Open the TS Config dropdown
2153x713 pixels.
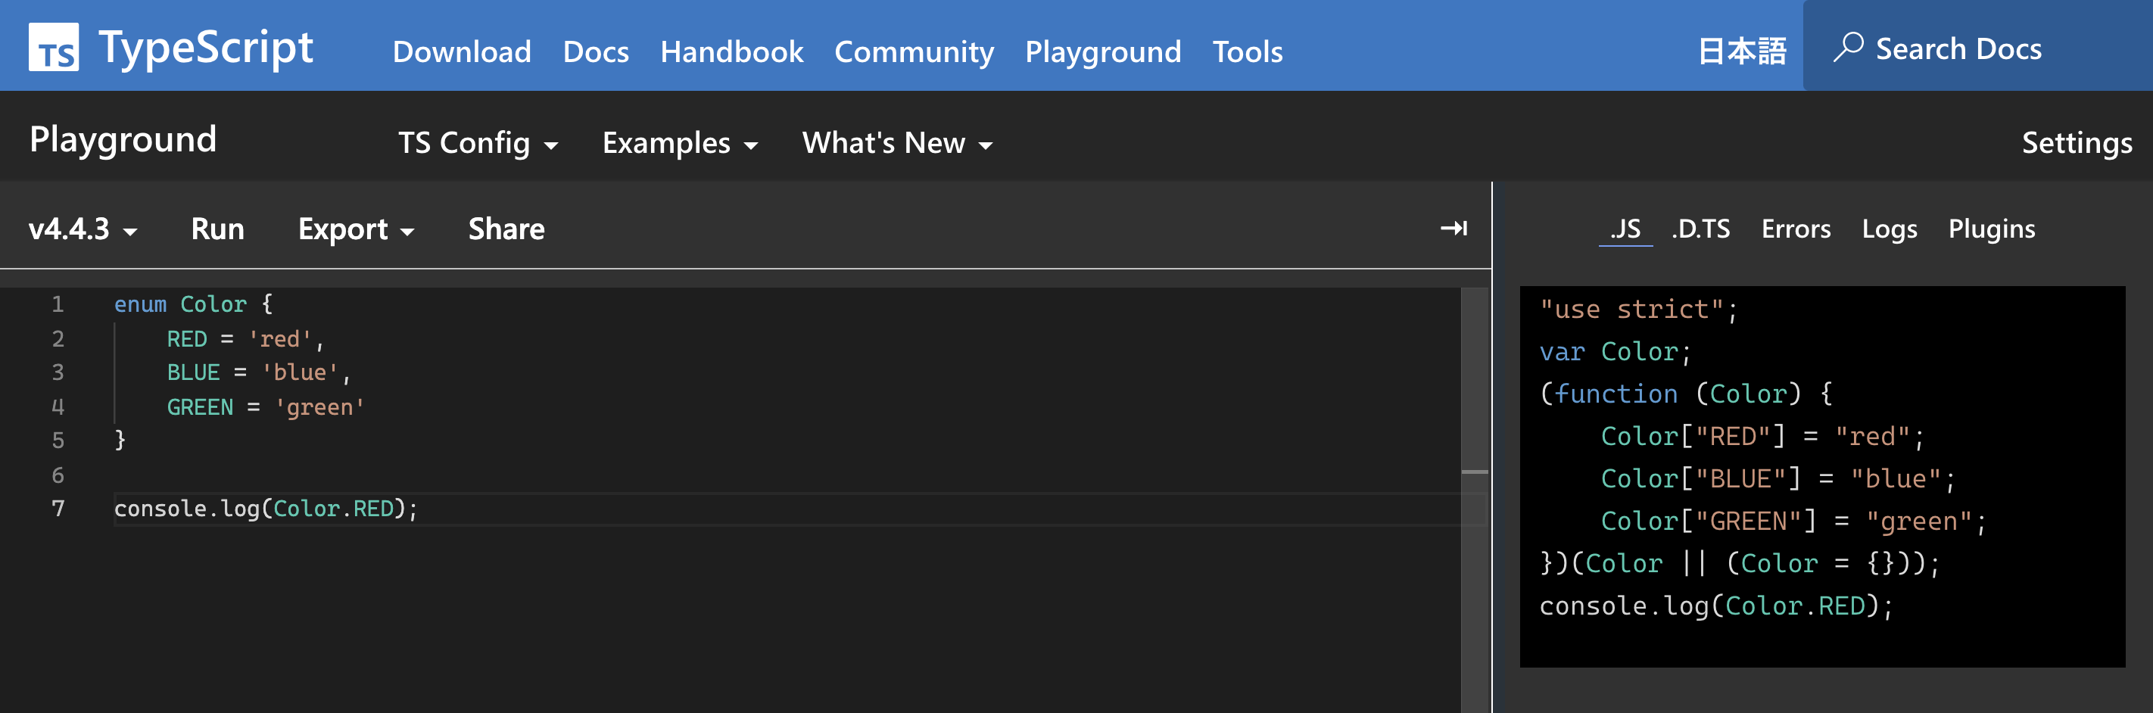(477, 143)
